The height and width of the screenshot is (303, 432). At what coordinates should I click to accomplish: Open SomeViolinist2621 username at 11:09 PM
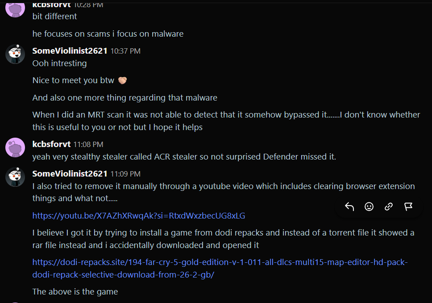70,173
